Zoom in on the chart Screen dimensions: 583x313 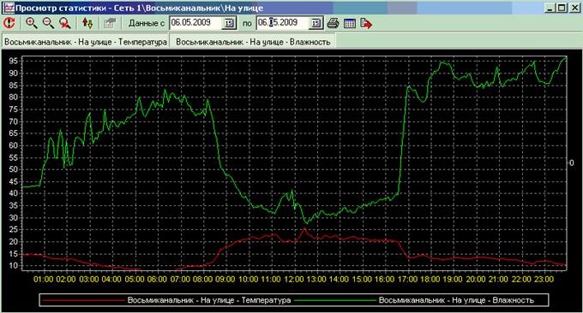pos(32,23)
